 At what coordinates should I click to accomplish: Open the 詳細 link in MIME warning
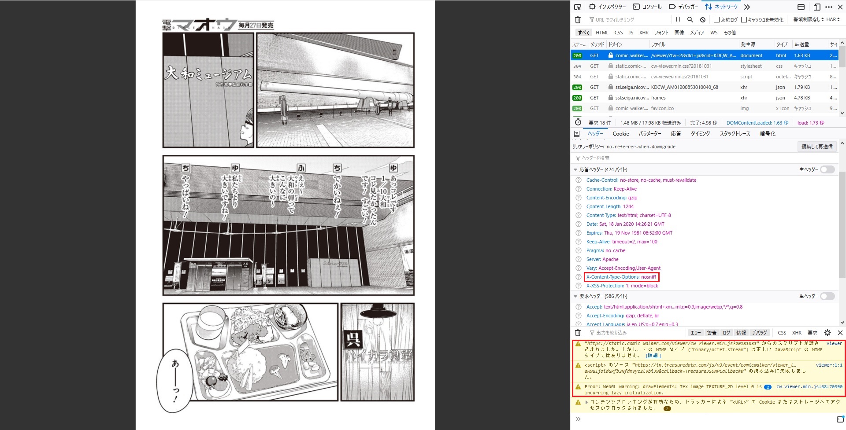click(653, 356)
